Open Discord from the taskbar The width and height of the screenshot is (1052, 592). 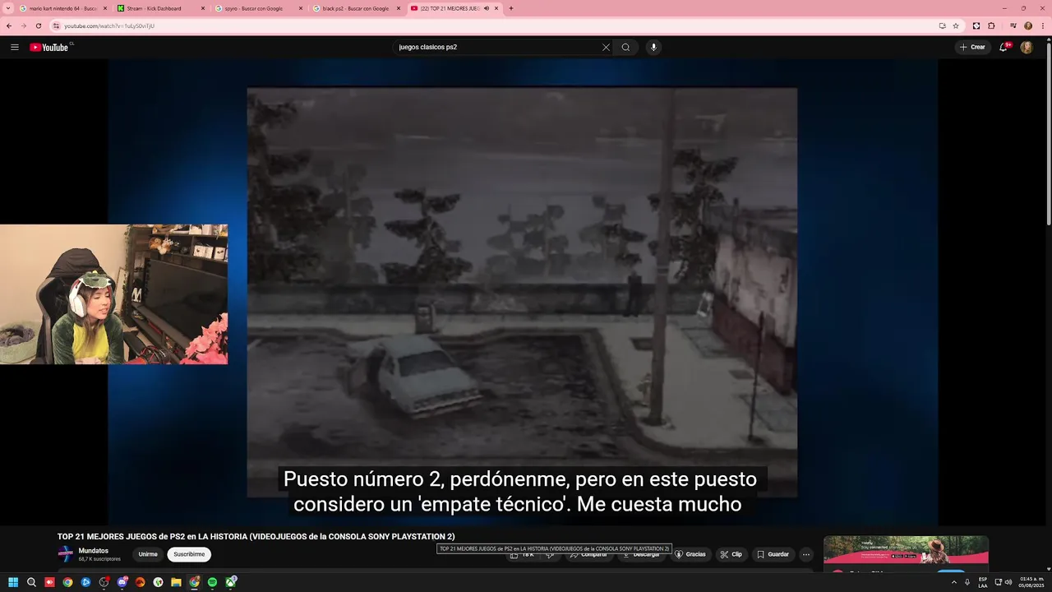(122, 582)
